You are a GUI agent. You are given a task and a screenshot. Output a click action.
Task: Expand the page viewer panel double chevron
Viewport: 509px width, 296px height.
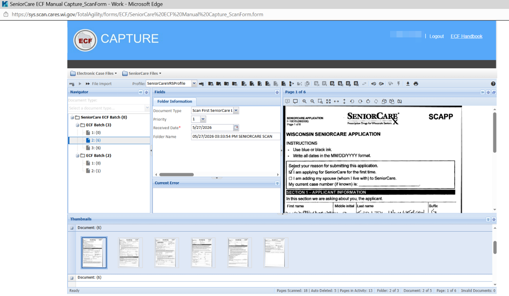click(x=483, y=92)
